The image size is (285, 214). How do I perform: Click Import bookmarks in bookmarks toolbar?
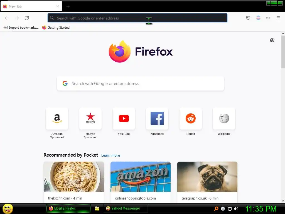pos(21,28)
